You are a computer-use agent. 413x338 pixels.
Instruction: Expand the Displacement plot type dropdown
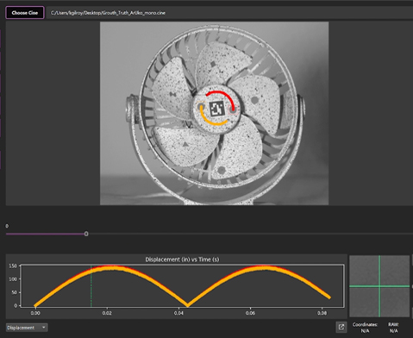click(x=27, y=328)
